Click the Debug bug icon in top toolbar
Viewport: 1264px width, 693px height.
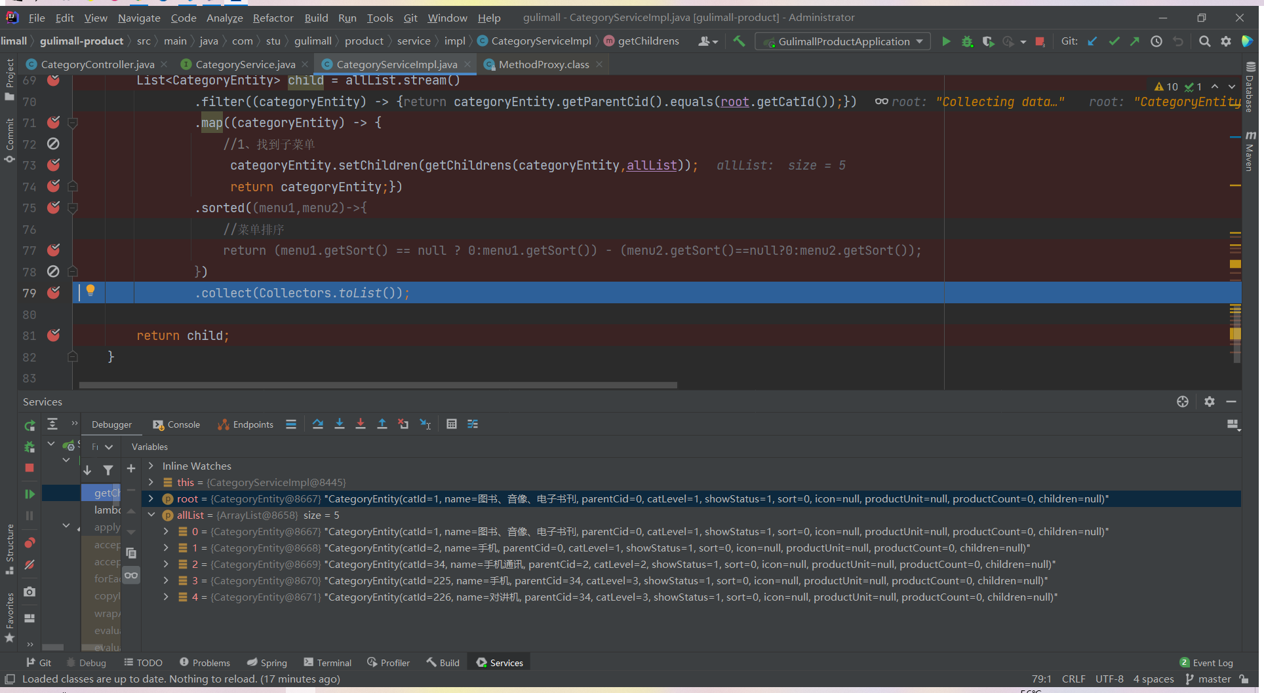pyautogui.click(x=967, y=41)
